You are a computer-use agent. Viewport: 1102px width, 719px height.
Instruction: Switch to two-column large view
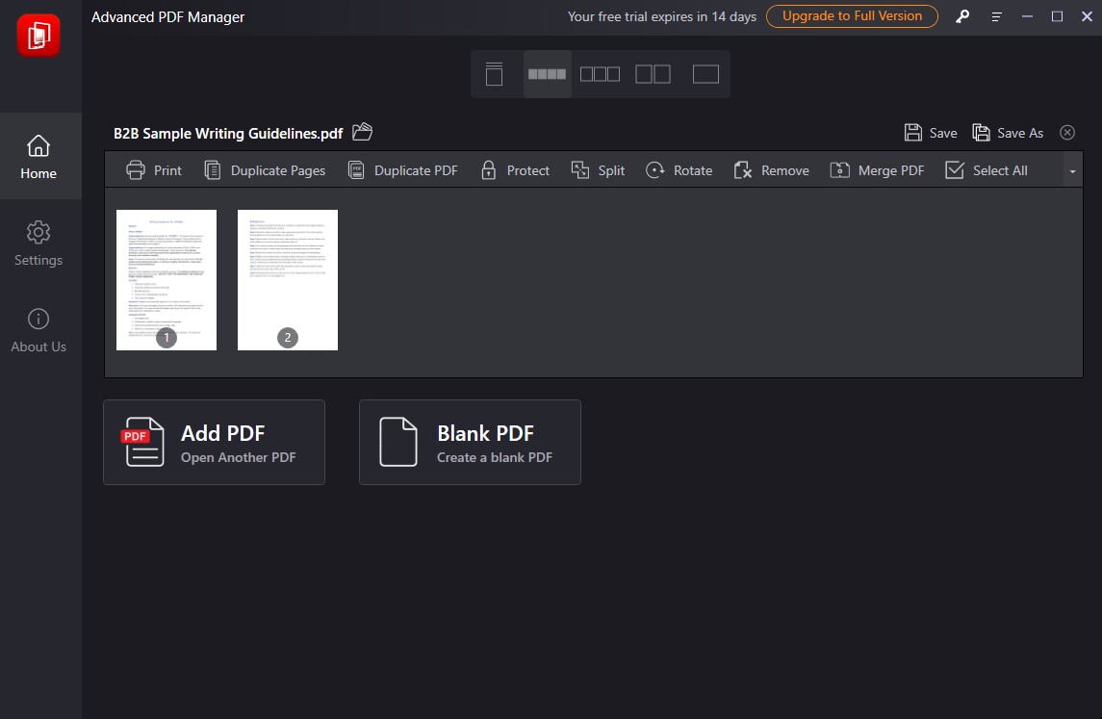tap(653, 74)
